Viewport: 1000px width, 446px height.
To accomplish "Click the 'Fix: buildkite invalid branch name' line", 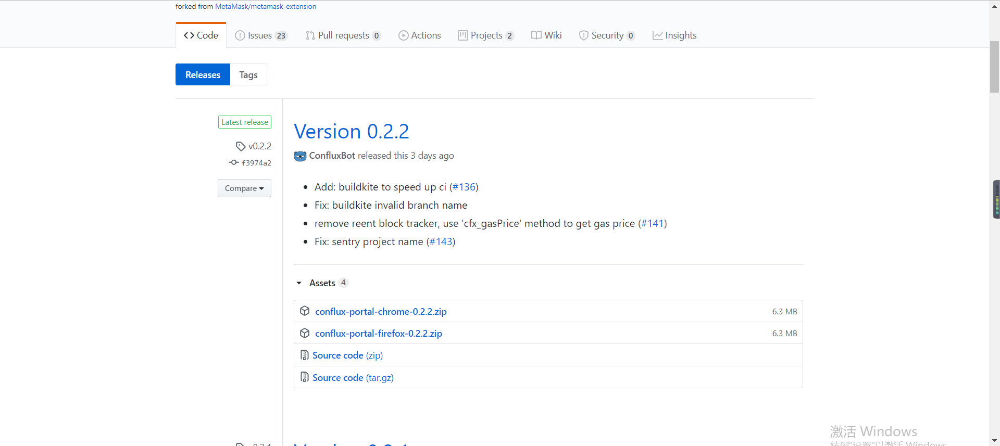I will coord(391,205).
